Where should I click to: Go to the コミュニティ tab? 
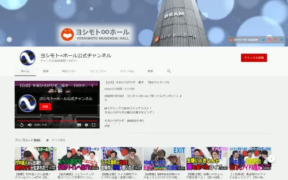(x=98, y=71)
